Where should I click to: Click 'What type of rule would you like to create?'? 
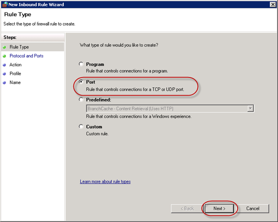pos(119,45)
